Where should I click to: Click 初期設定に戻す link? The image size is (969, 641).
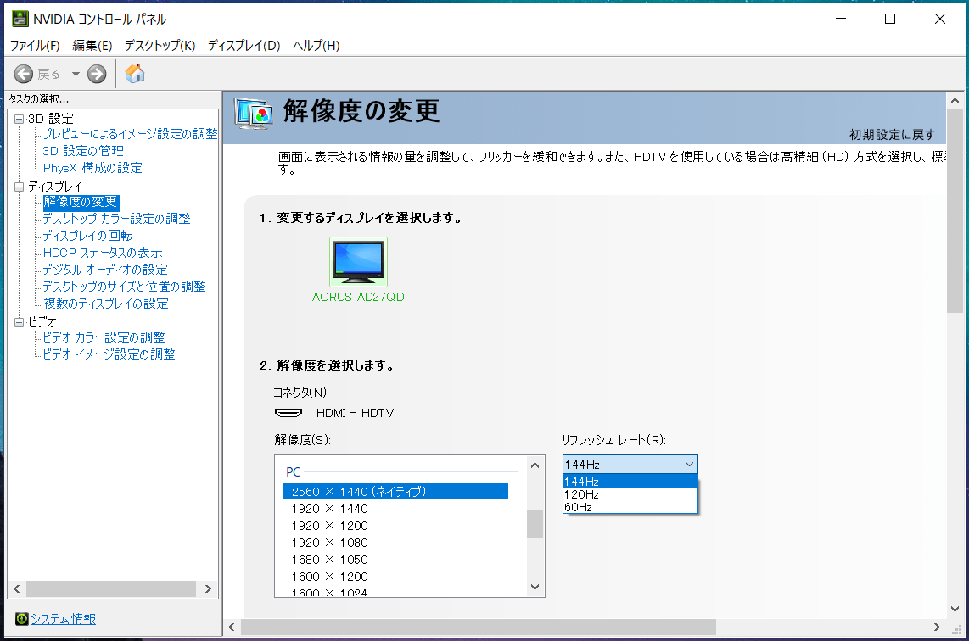(892, 135)
